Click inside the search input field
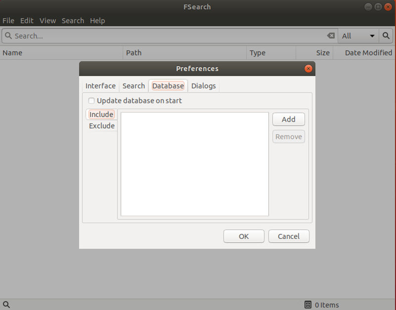The height and width of the screenshot is (310, 396). click(148, 36)
